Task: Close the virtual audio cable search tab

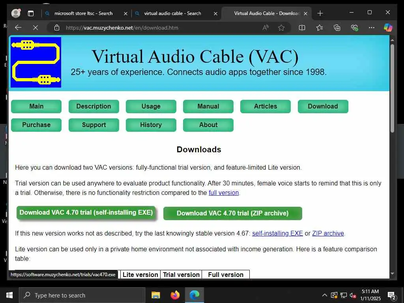Action: [x=216, y=14]
